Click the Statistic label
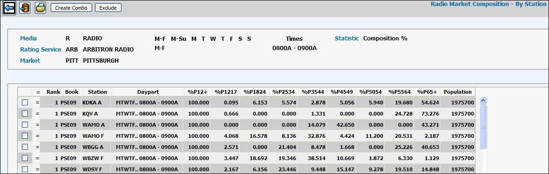Image resolution: width=549 pixels, height=174 pixels. click(346, 39)
